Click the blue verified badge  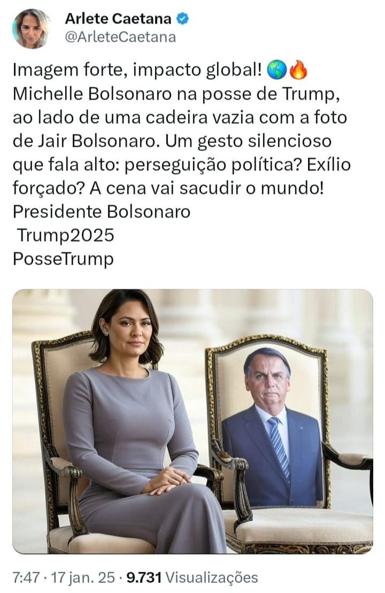tap(183, 18)
